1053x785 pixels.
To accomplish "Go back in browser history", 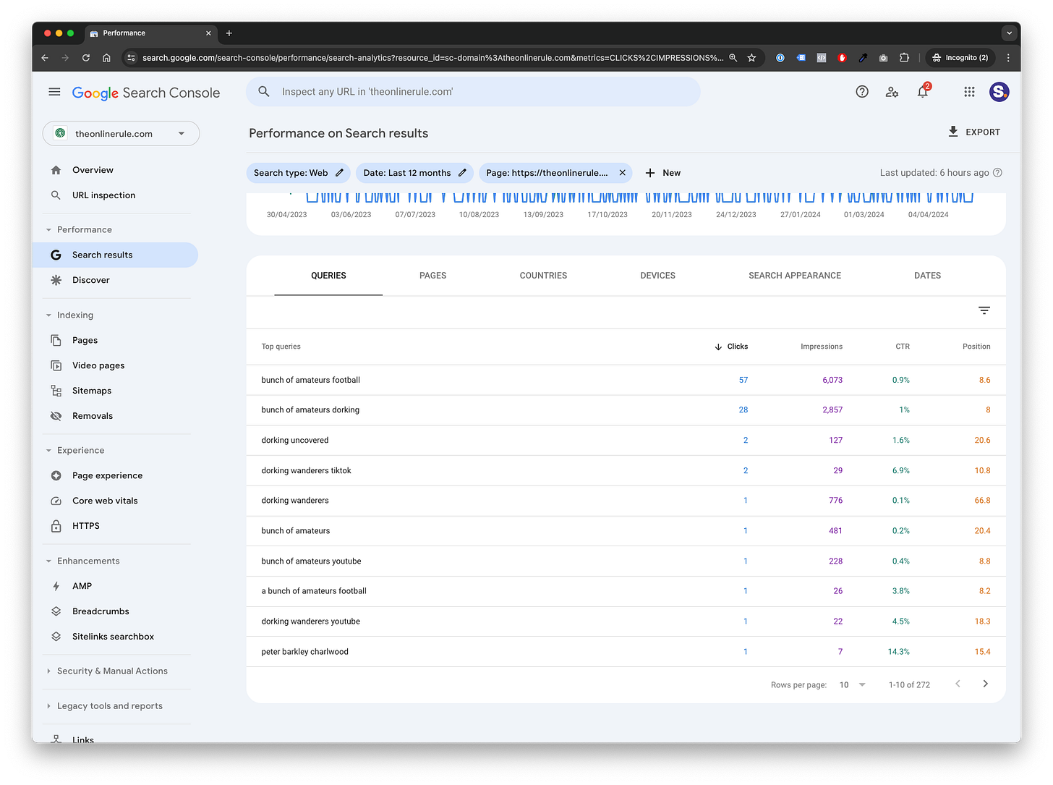I will pos(45,58).
